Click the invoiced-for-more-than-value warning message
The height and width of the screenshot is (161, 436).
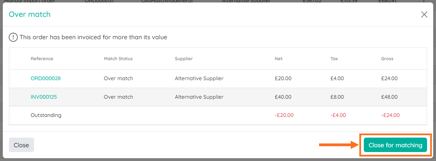(x=94, y=37)
